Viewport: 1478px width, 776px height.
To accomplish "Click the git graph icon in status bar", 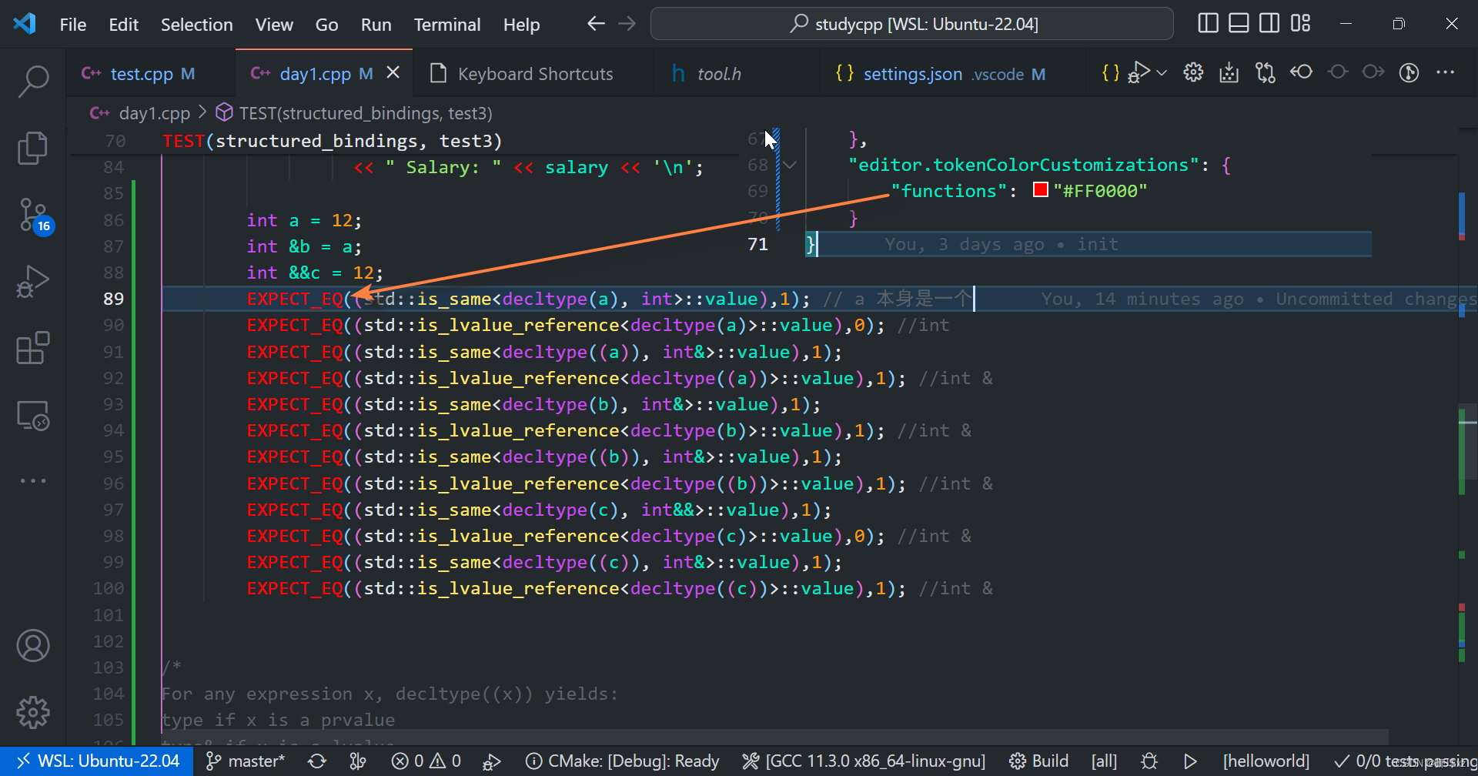I will pos(358,761).
